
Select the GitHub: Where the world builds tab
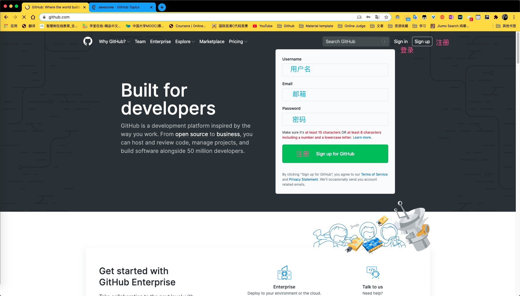point(55,7)
